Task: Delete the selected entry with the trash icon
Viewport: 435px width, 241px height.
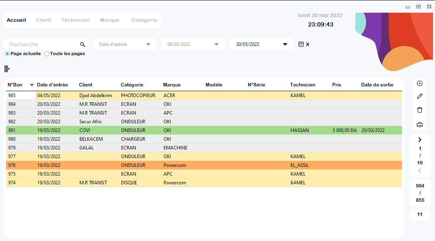Action: coord(420,110)
